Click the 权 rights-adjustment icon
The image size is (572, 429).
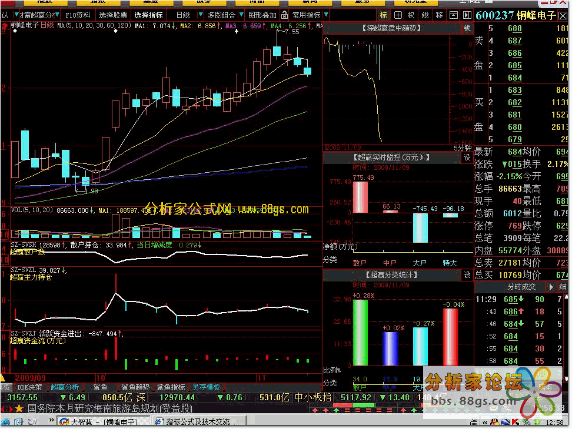pos(411,15)
